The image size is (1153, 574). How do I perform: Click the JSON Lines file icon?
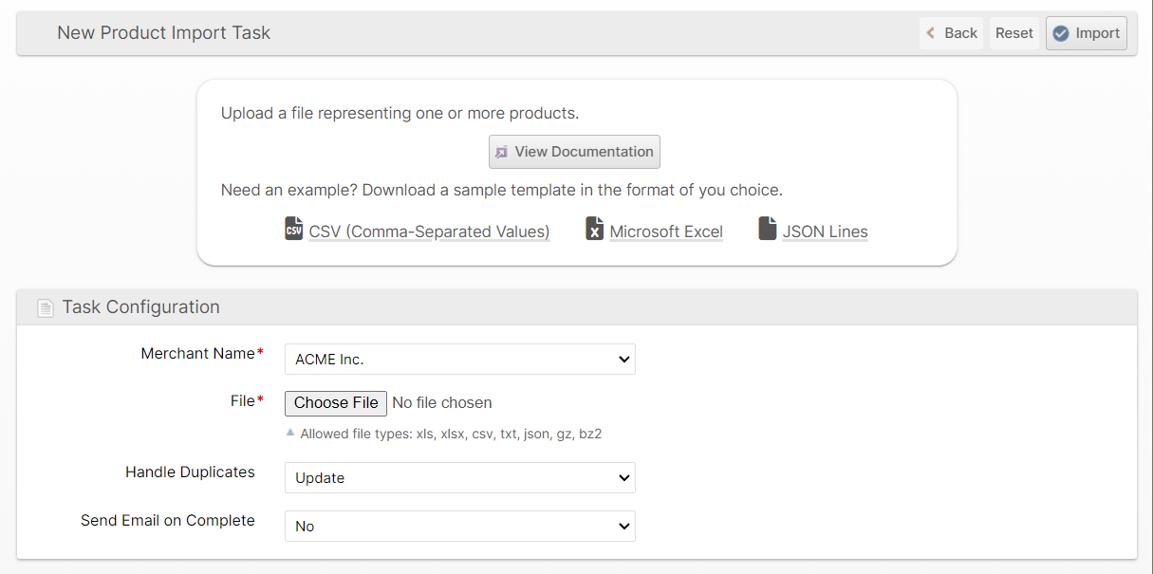pos(768,230)
